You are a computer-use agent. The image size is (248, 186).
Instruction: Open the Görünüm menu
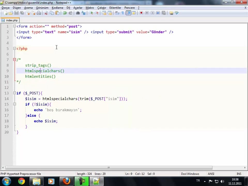[42, 8]
